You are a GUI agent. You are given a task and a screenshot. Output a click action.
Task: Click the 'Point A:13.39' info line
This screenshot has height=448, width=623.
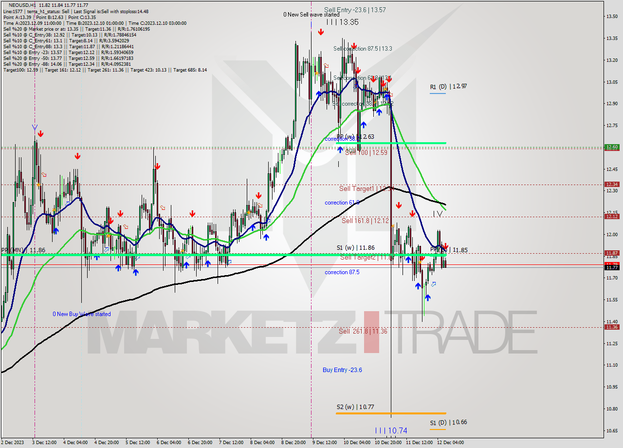click(x=18, y=17)
